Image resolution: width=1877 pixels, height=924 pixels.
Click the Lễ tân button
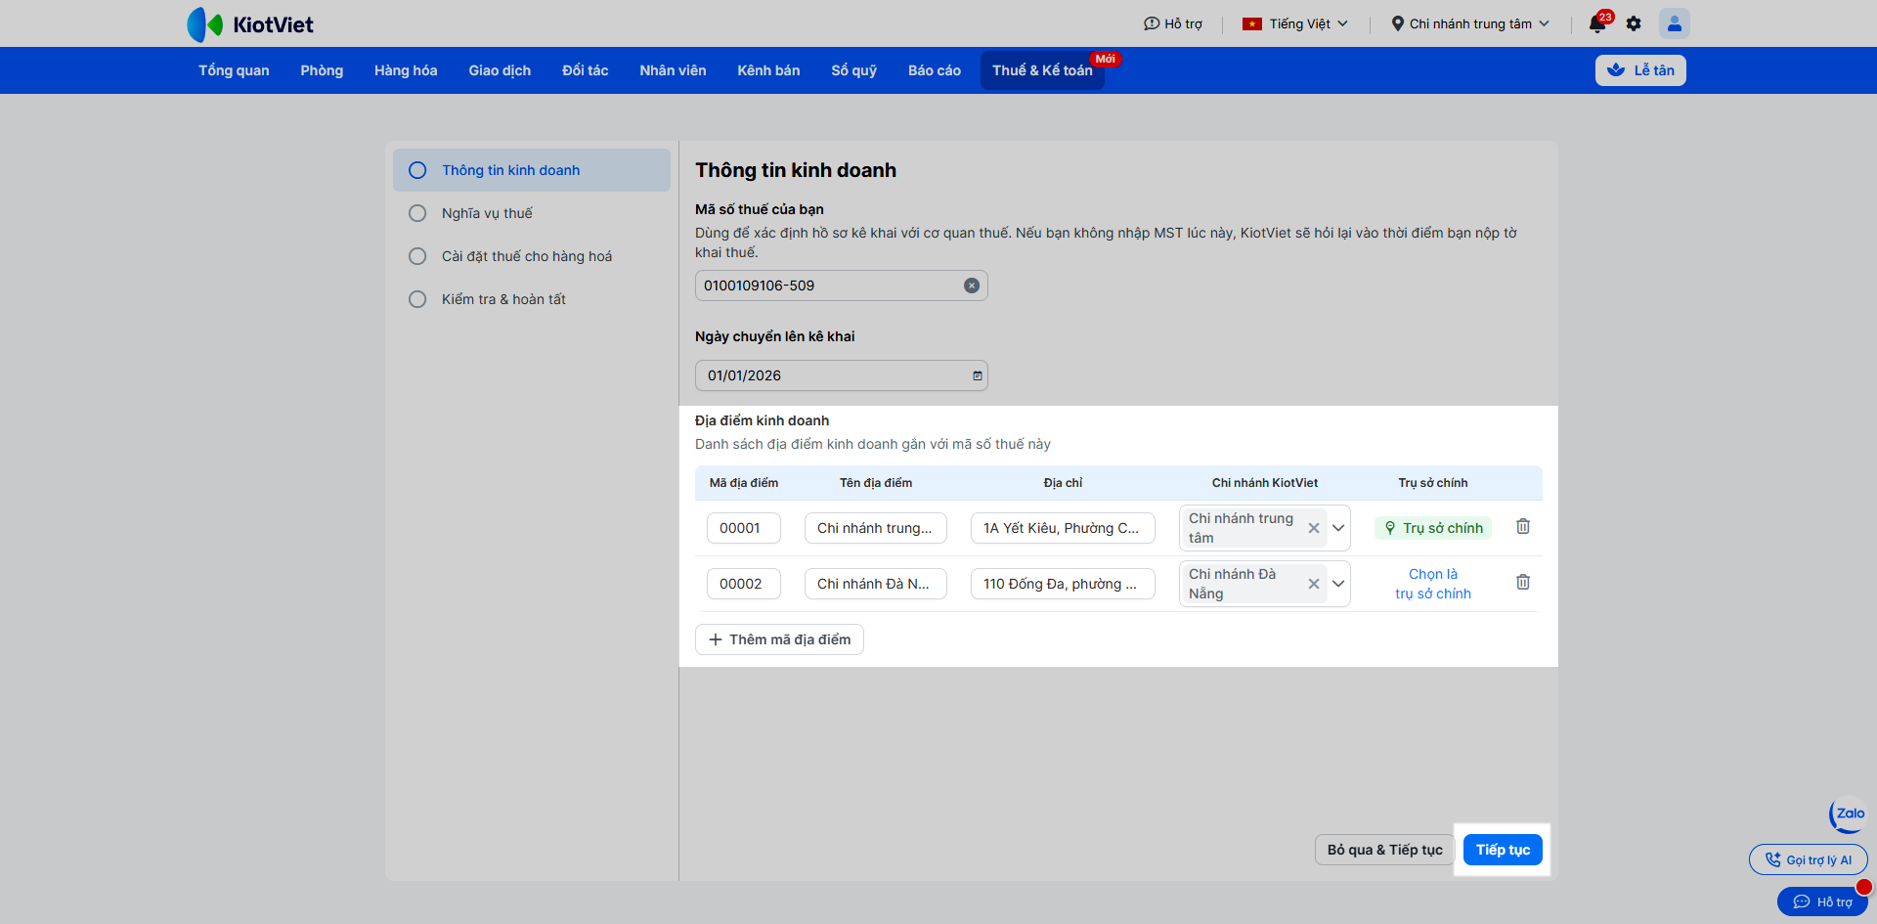pyautogui.click(x=1640, y=70)
